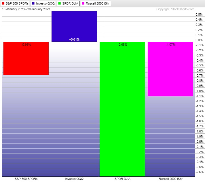Click the -2.65% value label
The height and width of the screenshot is (183, 205).
coord(122,45)
